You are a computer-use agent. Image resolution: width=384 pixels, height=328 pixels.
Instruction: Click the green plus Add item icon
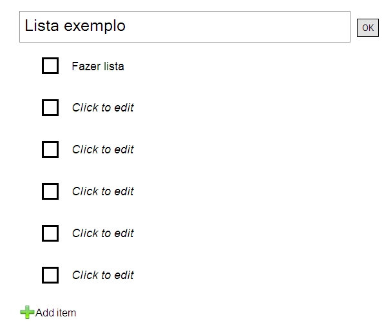[27, 313]
